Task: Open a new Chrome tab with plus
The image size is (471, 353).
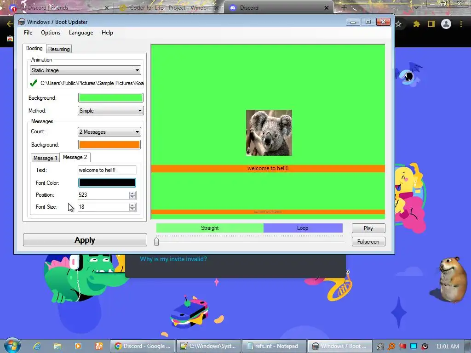Action: [344, 8]
